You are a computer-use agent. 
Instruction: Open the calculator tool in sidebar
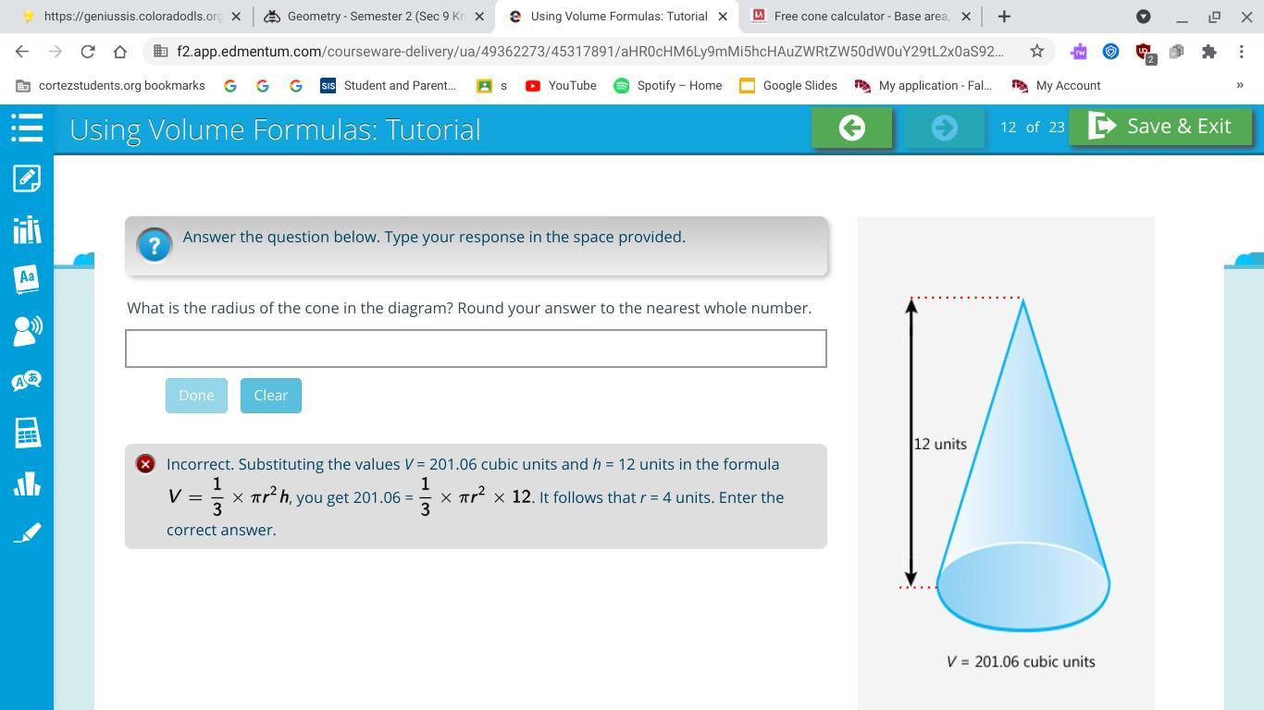click(x=27, y=432)
